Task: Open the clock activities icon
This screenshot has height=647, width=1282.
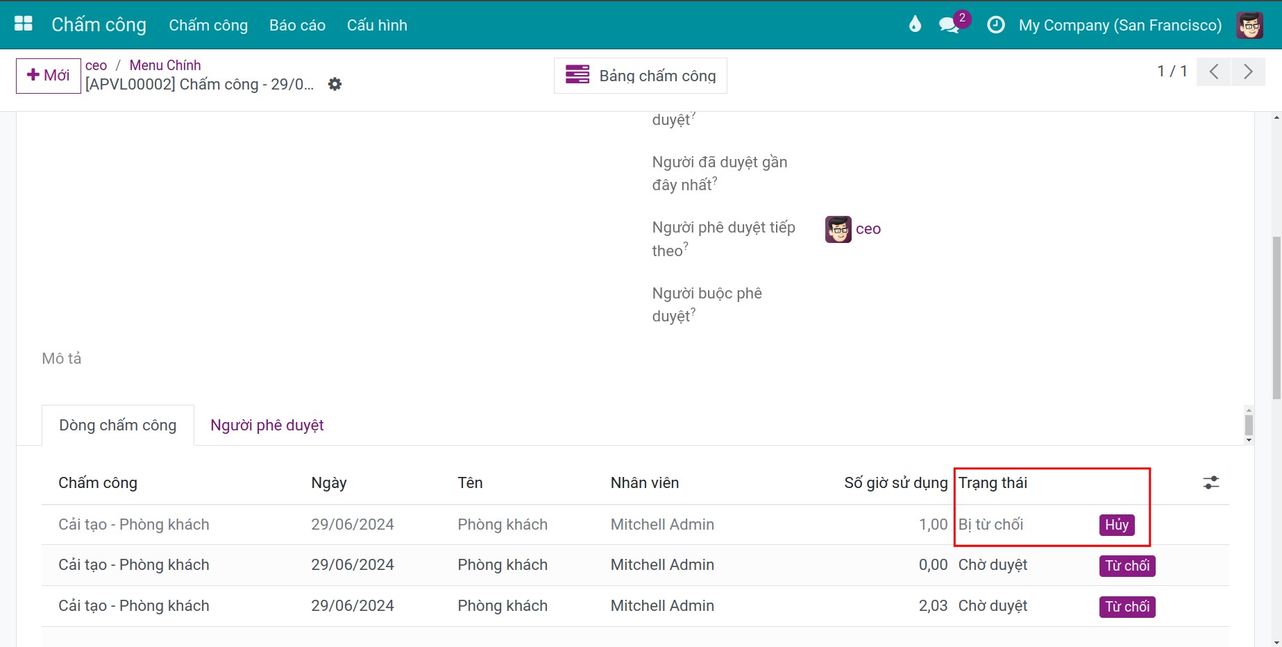Action: point(995,25)
